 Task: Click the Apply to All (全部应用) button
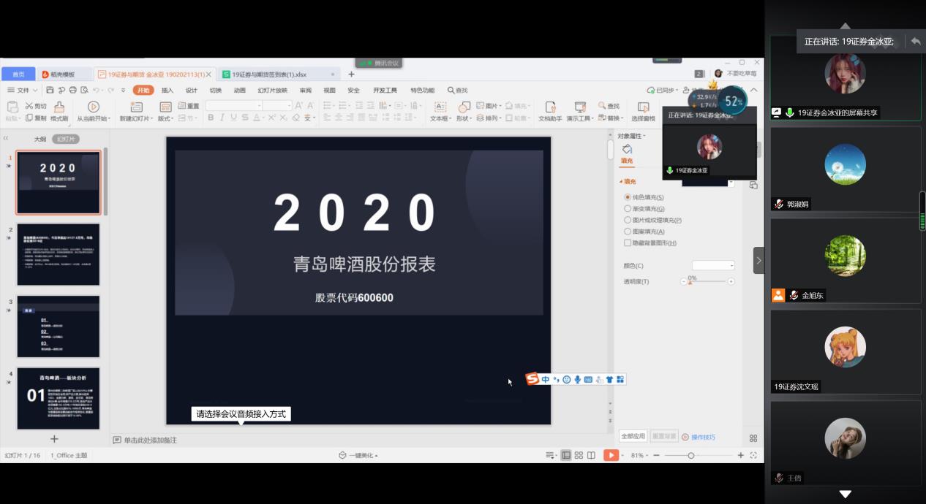pyautogui.click(x=633, y=436)
